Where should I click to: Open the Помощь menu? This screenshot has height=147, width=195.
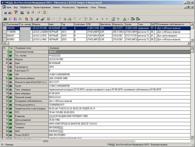click(x=102, y=7)
